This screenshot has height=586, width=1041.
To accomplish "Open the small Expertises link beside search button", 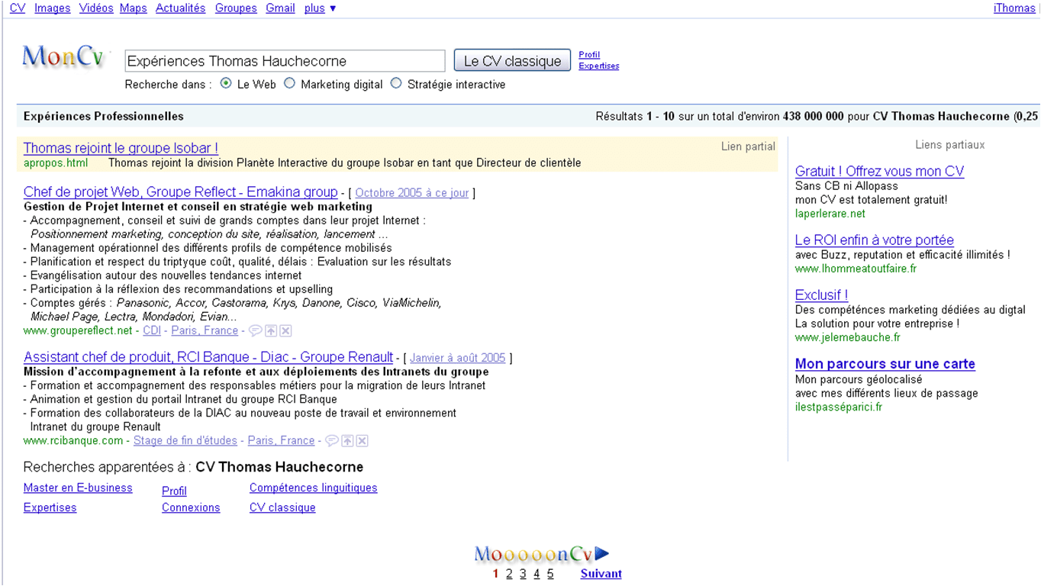I will coord(599,66).
